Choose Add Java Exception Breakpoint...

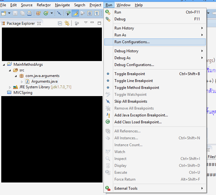[155, 115]
